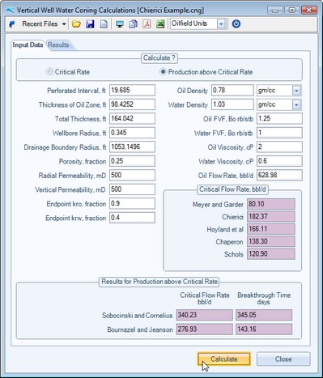Image resolution: width=323 pixels, height=378 pixels.
Task: Export to PDF using the PDF icon
Action: 147,24
